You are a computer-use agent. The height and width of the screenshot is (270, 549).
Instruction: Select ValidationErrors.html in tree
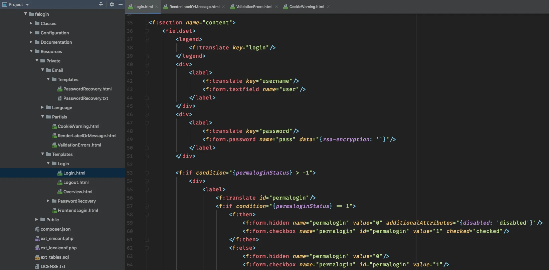pyautogui.click(x=79, y=145)
